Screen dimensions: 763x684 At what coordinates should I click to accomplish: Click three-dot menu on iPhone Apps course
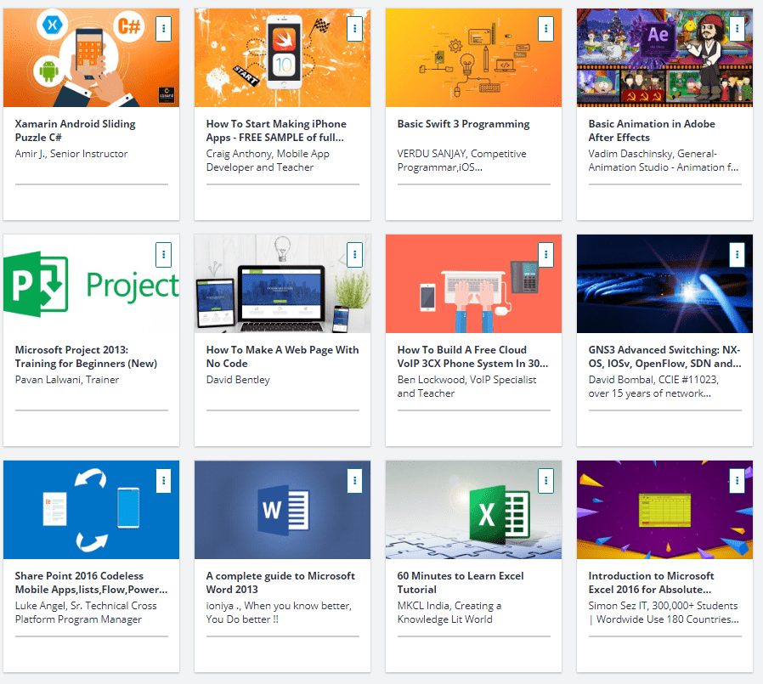coord(355,28)
